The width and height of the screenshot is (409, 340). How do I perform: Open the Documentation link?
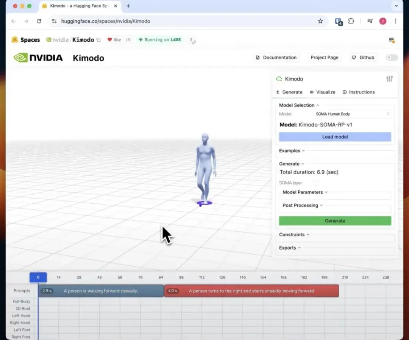click(276, 58)
